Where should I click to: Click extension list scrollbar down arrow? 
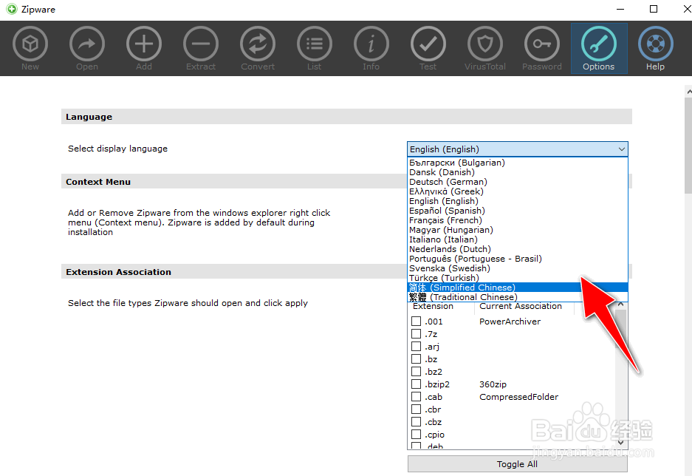tap(621, 443)
